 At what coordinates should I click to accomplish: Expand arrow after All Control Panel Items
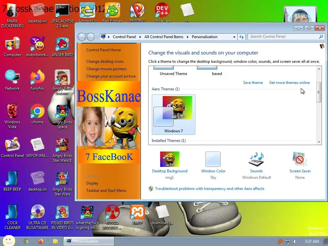click(187, 37)
